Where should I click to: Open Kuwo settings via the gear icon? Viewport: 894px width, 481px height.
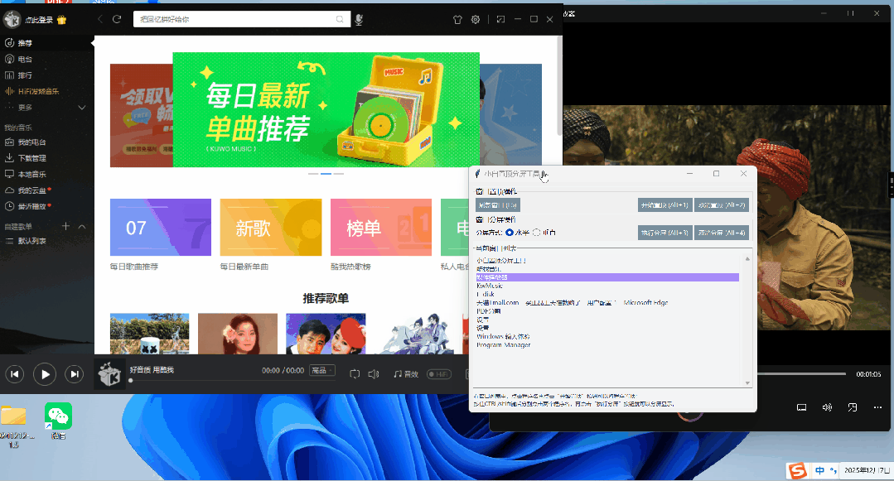[x=475, y=18]
